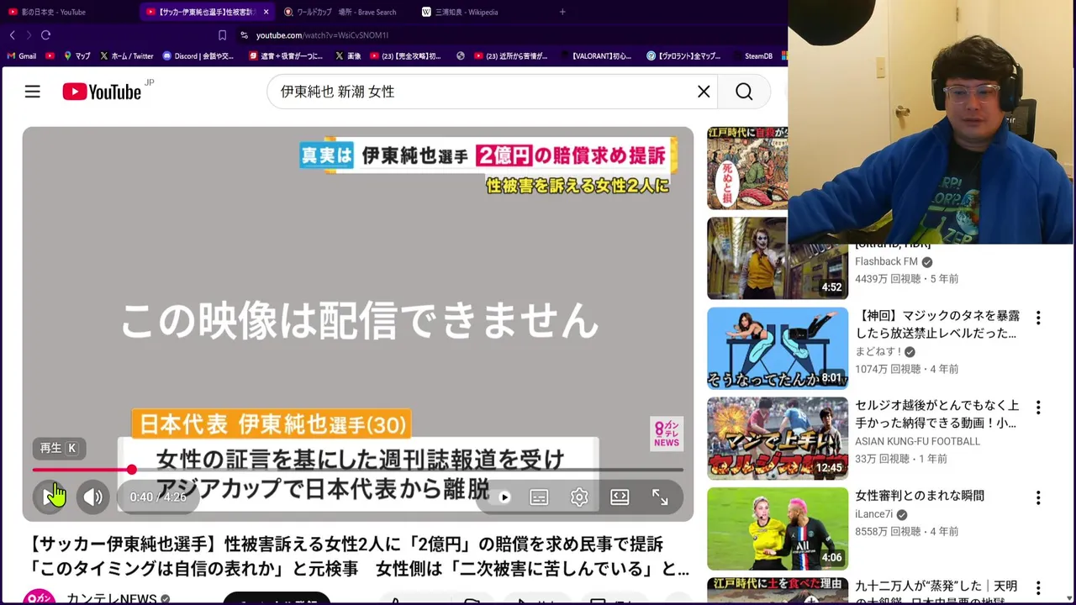Open the セルジオ越後 thumbnail 12:45
The height and width of the screenshot is (605, 1076).
(x=778, y=439)
